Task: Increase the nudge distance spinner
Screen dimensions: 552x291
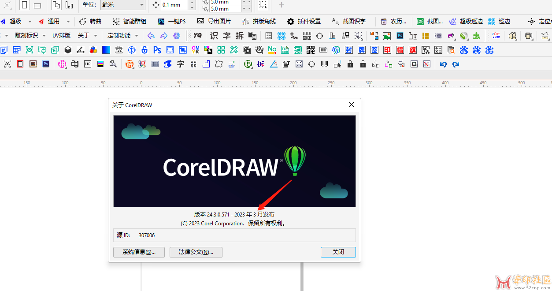Action: click(x=192, y=2)
